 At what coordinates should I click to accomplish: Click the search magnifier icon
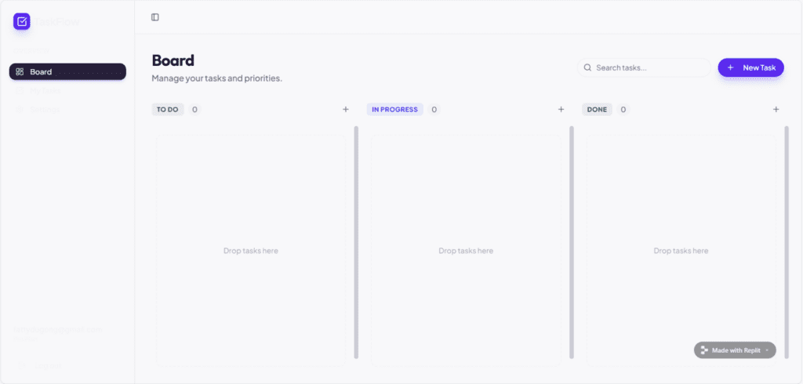point(587,67)
